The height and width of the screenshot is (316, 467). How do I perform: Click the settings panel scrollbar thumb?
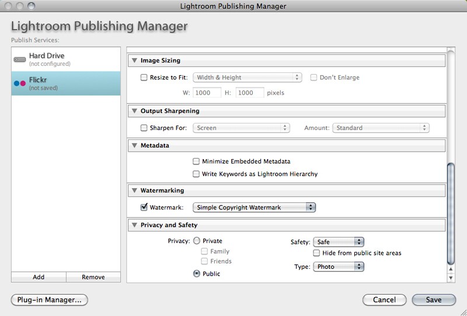pyautogui.click(x=451, y=213)
